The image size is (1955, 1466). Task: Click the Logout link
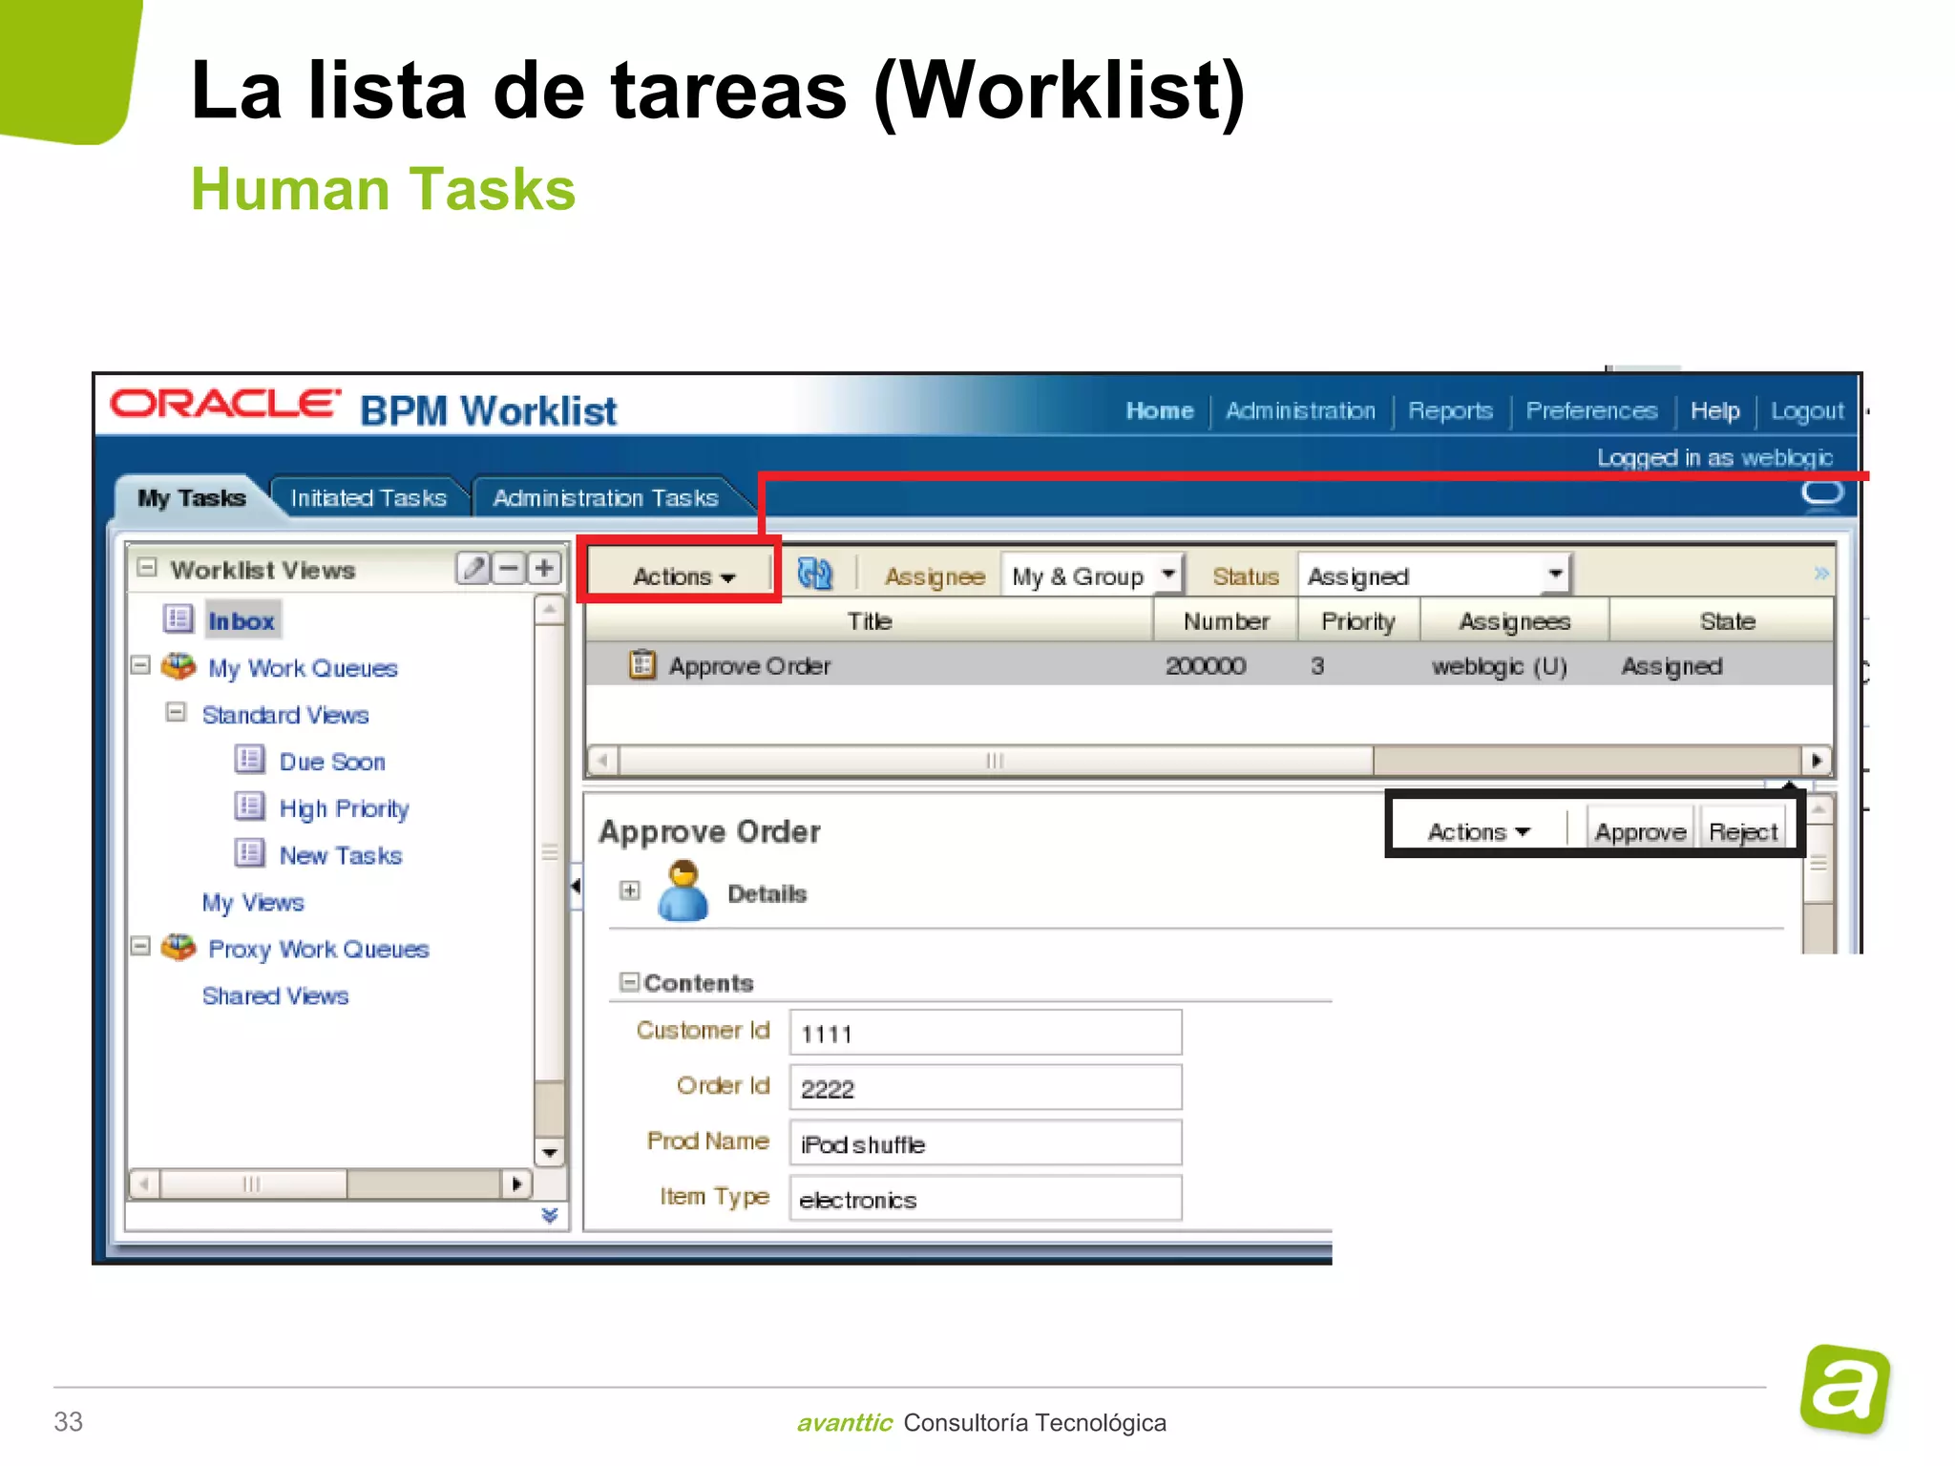pos(1807,411)
